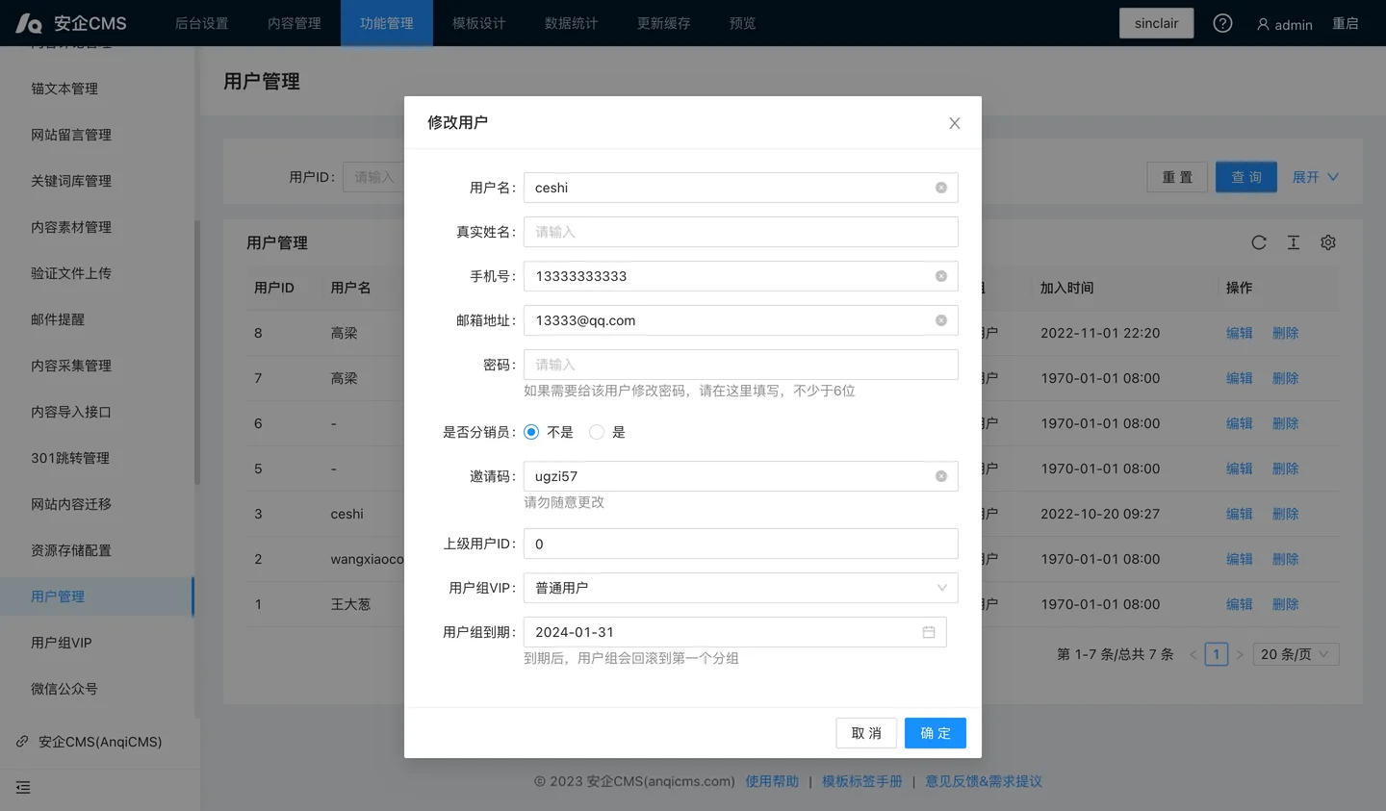
Task: Click page number 1 in pagination
Action: click(1217, 654)
